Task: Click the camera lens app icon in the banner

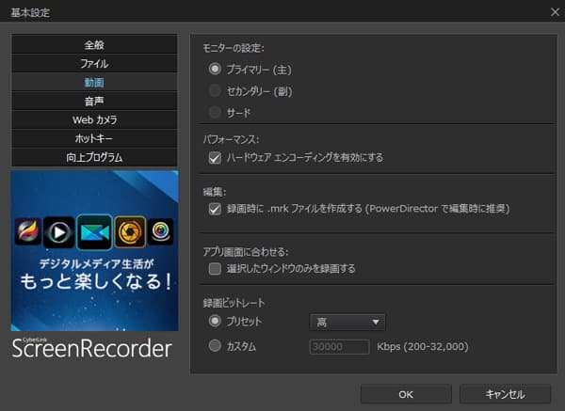Action: [160, 231]
